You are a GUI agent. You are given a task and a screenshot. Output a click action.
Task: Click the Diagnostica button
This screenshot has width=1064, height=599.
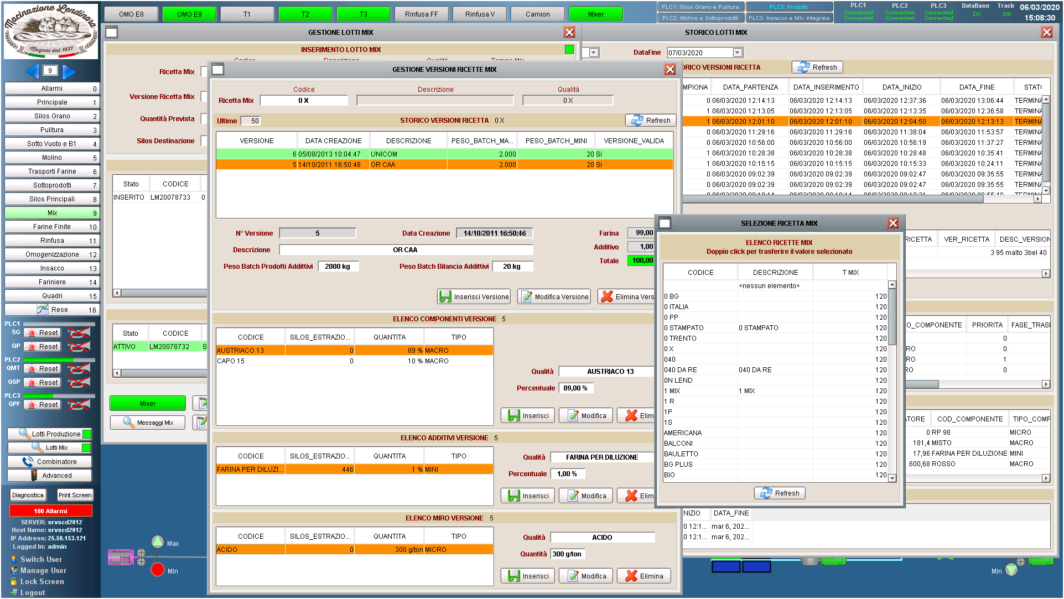(28, 495)
